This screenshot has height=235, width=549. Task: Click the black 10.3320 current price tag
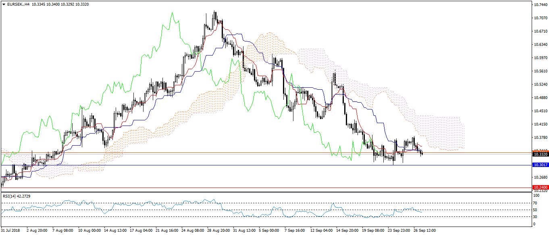(540, 154)
